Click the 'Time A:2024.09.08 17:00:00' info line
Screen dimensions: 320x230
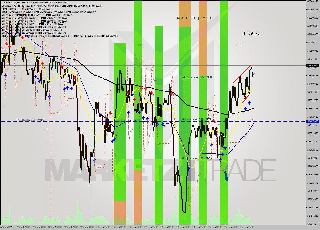16,12
